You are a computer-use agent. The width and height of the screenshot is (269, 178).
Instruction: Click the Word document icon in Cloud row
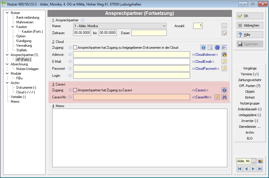click(x=224, y=48)
